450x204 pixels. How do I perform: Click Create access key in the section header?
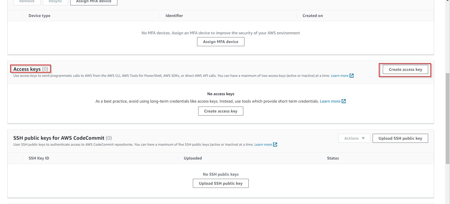[405, 69]
